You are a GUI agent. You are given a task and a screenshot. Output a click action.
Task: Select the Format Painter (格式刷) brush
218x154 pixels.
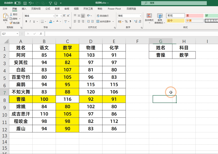(14, 23)
